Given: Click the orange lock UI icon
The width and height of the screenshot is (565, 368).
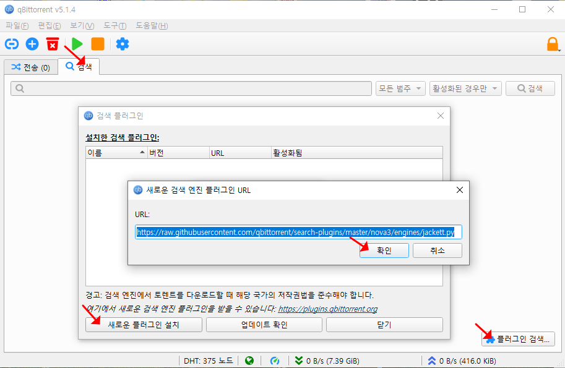Looking at the screenshot, I should [x=552, y=44].
